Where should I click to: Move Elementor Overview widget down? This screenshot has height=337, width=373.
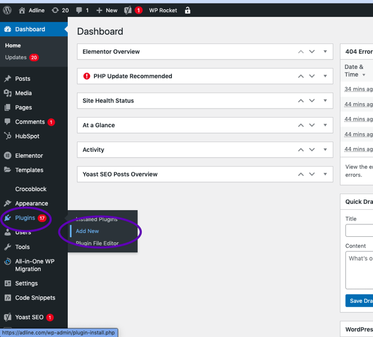tap(312, 51)
